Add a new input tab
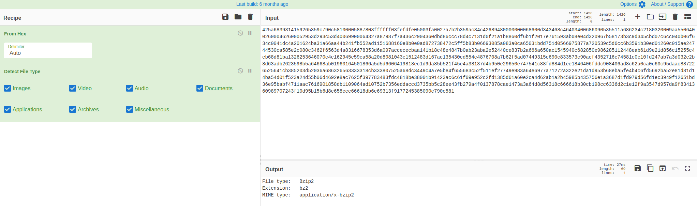The width and height of the screenshot is (697, 206). pos(637,17)
